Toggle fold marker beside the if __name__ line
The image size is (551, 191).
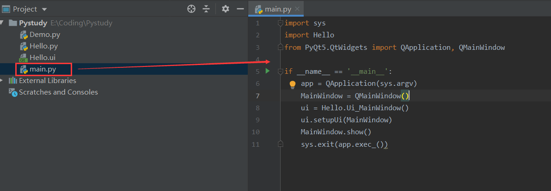(280, 71)
